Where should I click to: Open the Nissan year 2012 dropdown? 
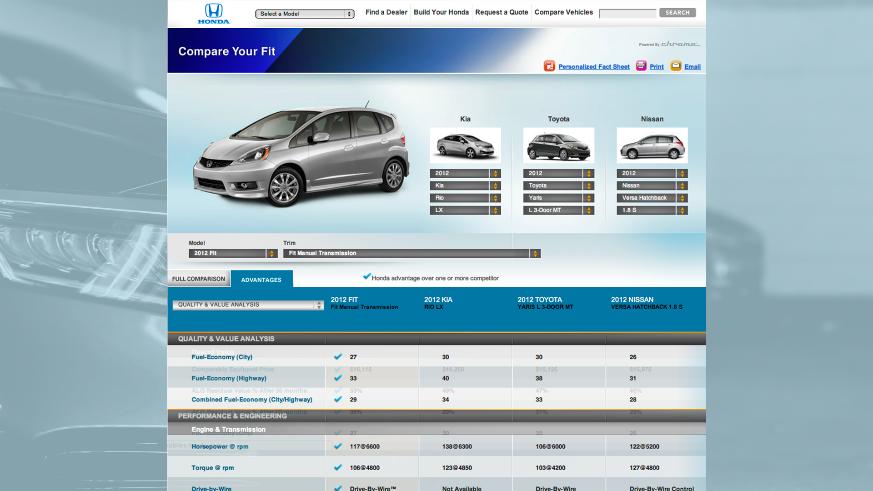pyautogui.click(x=652, y=173)
